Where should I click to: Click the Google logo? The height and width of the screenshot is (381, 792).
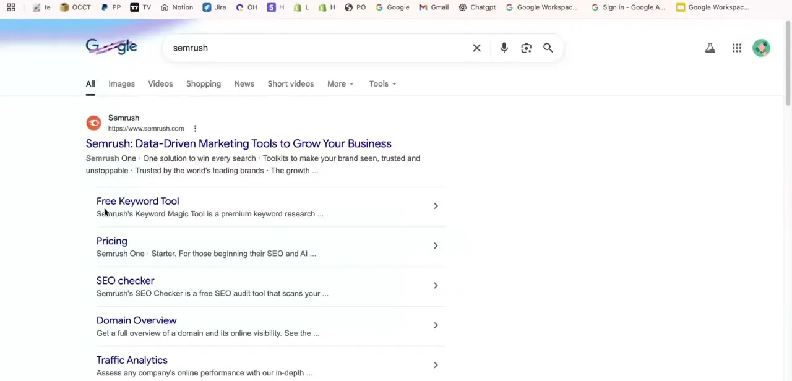(111, 47)
